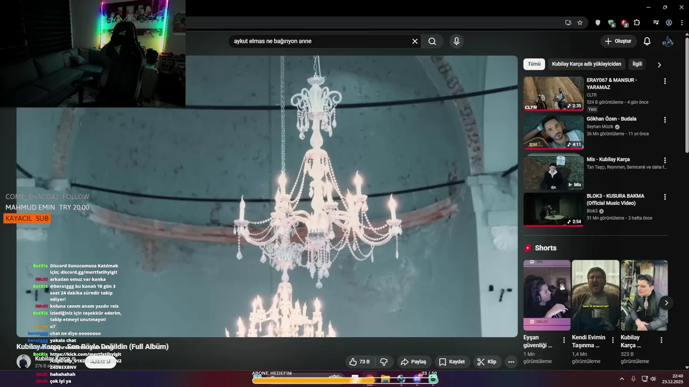The height and width of the screenshot is (387, 689).
Task: Open the Chrome profile icon
Action: [x=669, y=23]
